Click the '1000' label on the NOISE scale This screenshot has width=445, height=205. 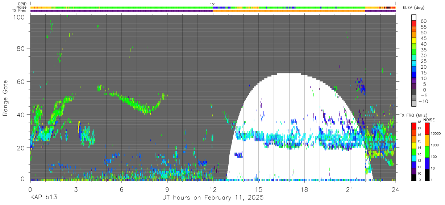click(x=434, y=145)
